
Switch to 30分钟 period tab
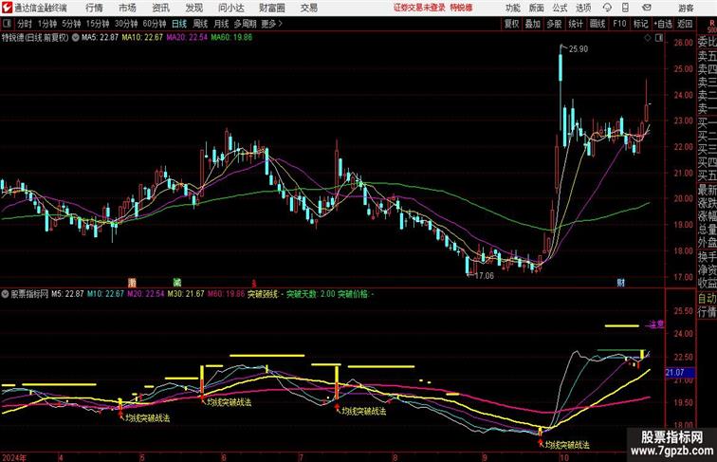click(x=126, y=24)
